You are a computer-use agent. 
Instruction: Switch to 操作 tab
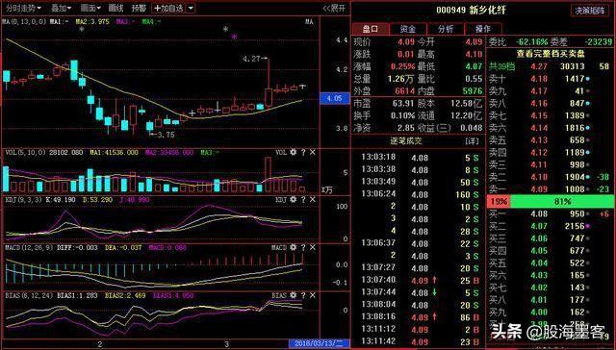pos(483,29)
